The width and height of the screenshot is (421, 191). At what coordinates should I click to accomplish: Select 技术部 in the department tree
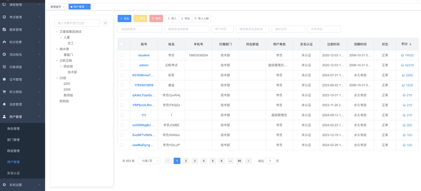tap(72, 72)
